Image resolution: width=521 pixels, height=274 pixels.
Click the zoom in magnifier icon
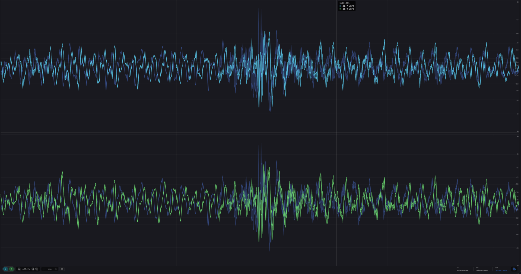(33, 269)
